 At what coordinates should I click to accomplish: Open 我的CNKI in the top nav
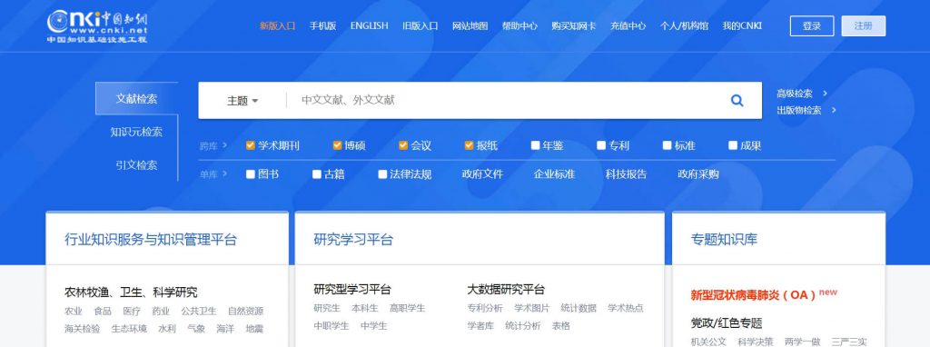click(x=742, y=26)
